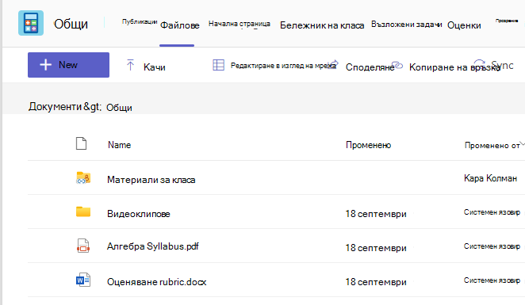The width and height of the screenshot is (525, 305).
Task: Click Системен язовир in Алгебра Syllabus row
Action: 492,246
